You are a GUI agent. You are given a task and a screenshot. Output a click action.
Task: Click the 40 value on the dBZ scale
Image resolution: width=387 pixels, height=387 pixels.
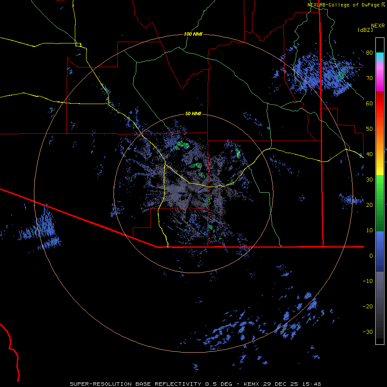click(369, 154)
